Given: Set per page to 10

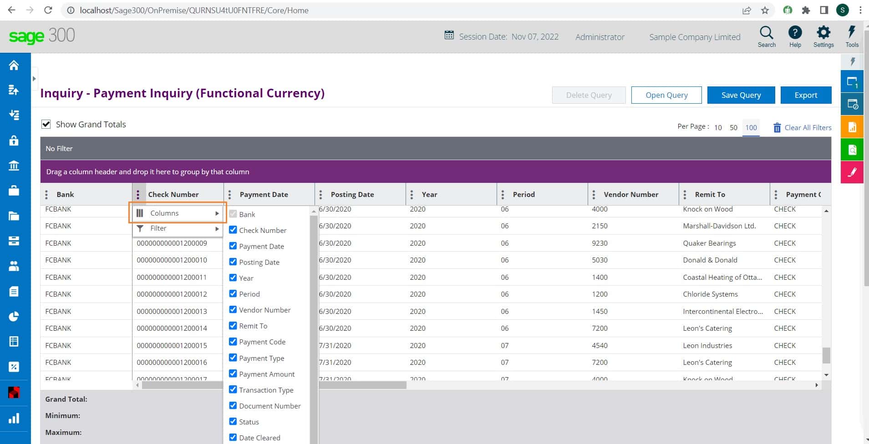Looking at the screenshot, I should click(x=718, y=128).
